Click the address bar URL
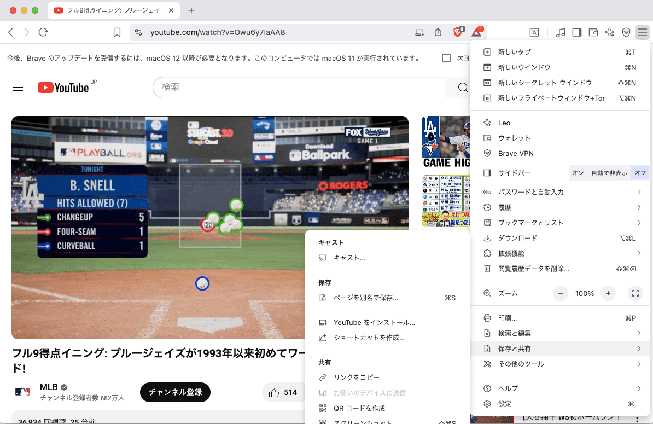This screenshot has height=424, width=653. pos(218,32)
